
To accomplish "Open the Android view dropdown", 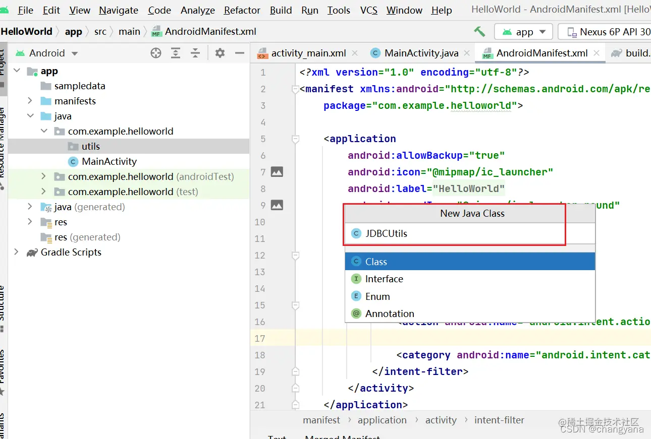I will (46, 53).
